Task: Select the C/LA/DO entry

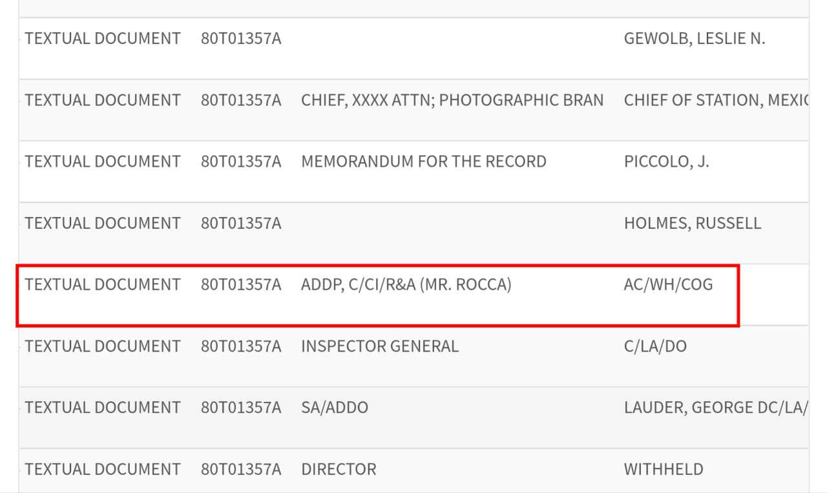Action: coord(654,347)
